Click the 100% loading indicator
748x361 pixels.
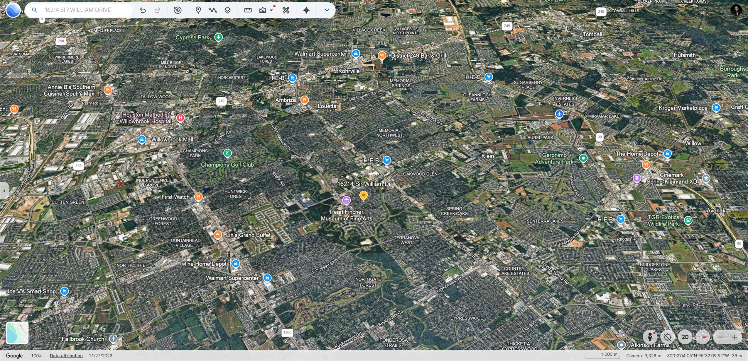(36, 356)
